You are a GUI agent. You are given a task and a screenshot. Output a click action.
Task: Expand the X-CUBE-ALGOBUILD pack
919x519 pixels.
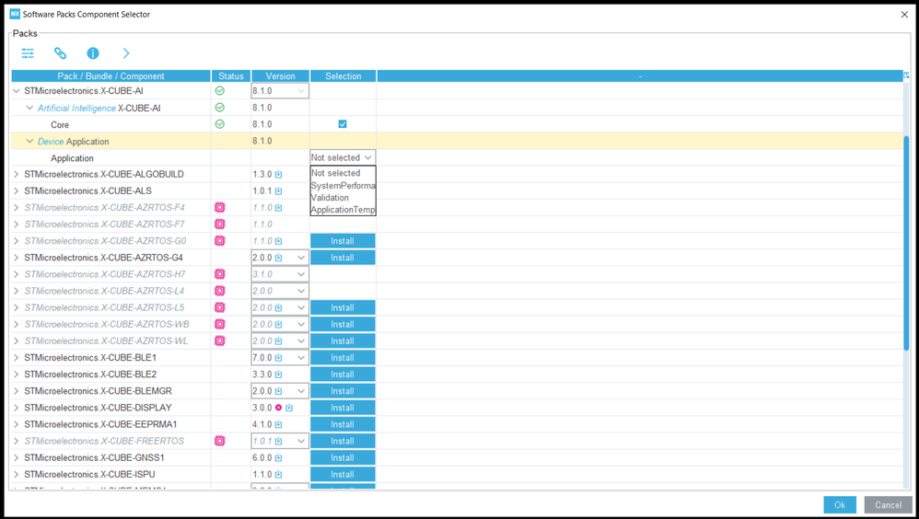point(17,175)
